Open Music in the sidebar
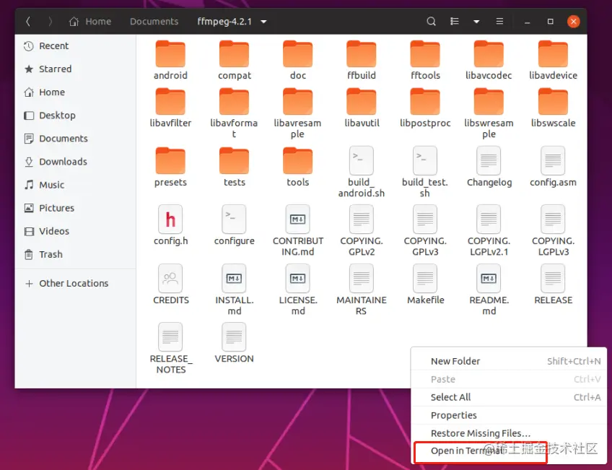 (x=75, y=185)
